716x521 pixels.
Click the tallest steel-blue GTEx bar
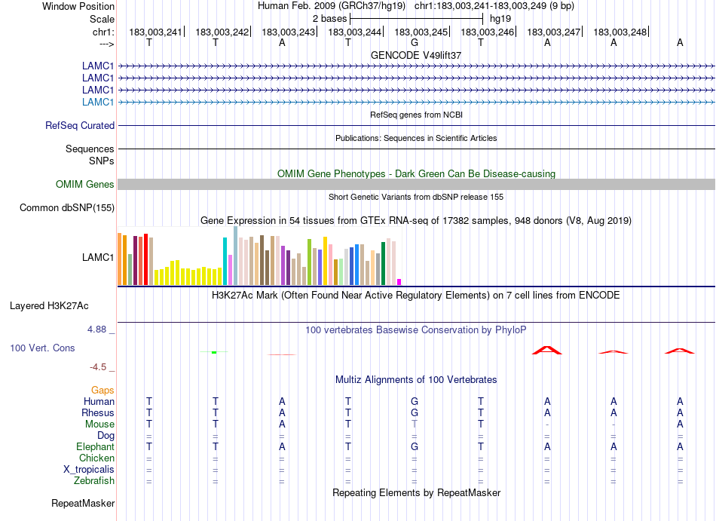click(235, 256)
